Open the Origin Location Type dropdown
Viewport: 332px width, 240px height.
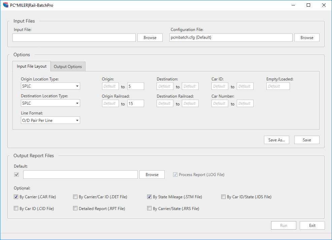tap(51, 86)
